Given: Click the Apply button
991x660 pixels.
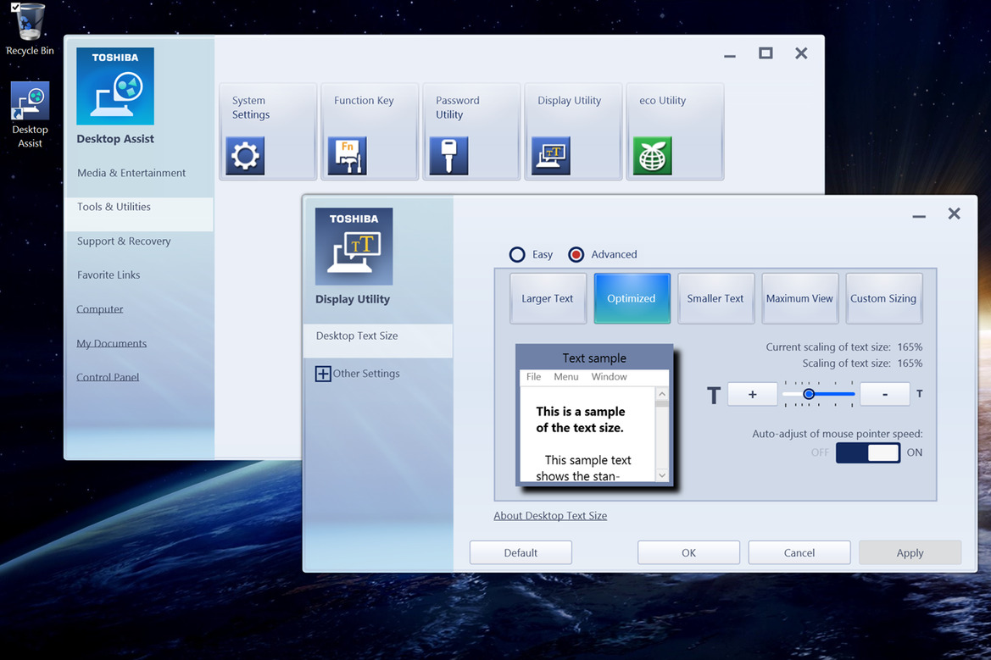Looking at the screenshot, I should (910, 552).
